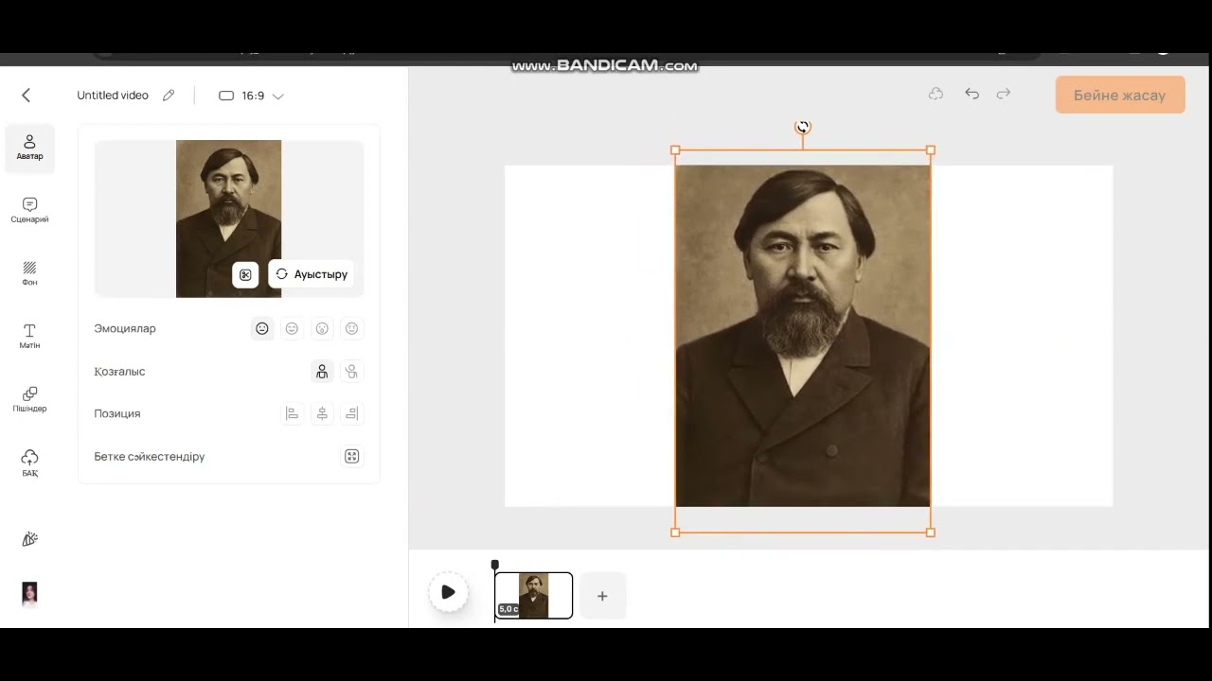The image size is (1212, 681).
Task: Click the avatar preview image in panel
Action: click(228, 218)
